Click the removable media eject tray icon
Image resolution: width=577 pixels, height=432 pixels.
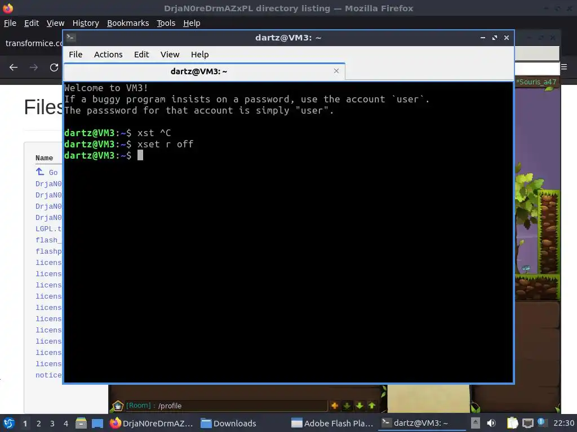click(x=476, y=423)
